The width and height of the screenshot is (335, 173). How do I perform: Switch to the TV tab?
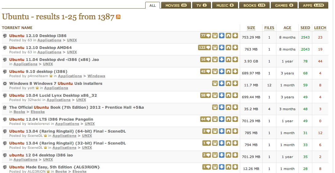pos(201,5)
